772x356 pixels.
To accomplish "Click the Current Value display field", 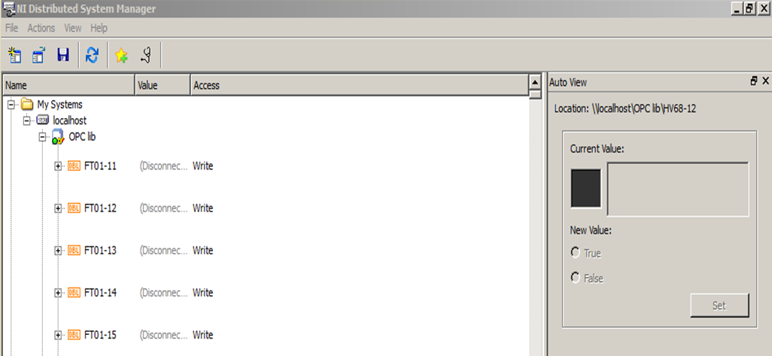I will click(x=678, y=189).
